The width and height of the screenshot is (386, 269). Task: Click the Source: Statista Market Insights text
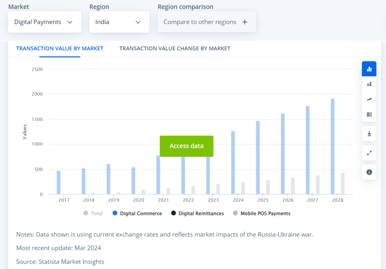[60, 261]
